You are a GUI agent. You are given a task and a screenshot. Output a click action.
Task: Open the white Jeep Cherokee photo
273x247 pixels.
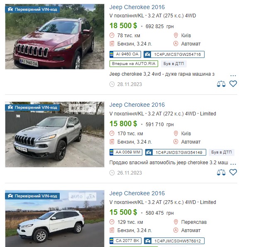click(55, 218)
